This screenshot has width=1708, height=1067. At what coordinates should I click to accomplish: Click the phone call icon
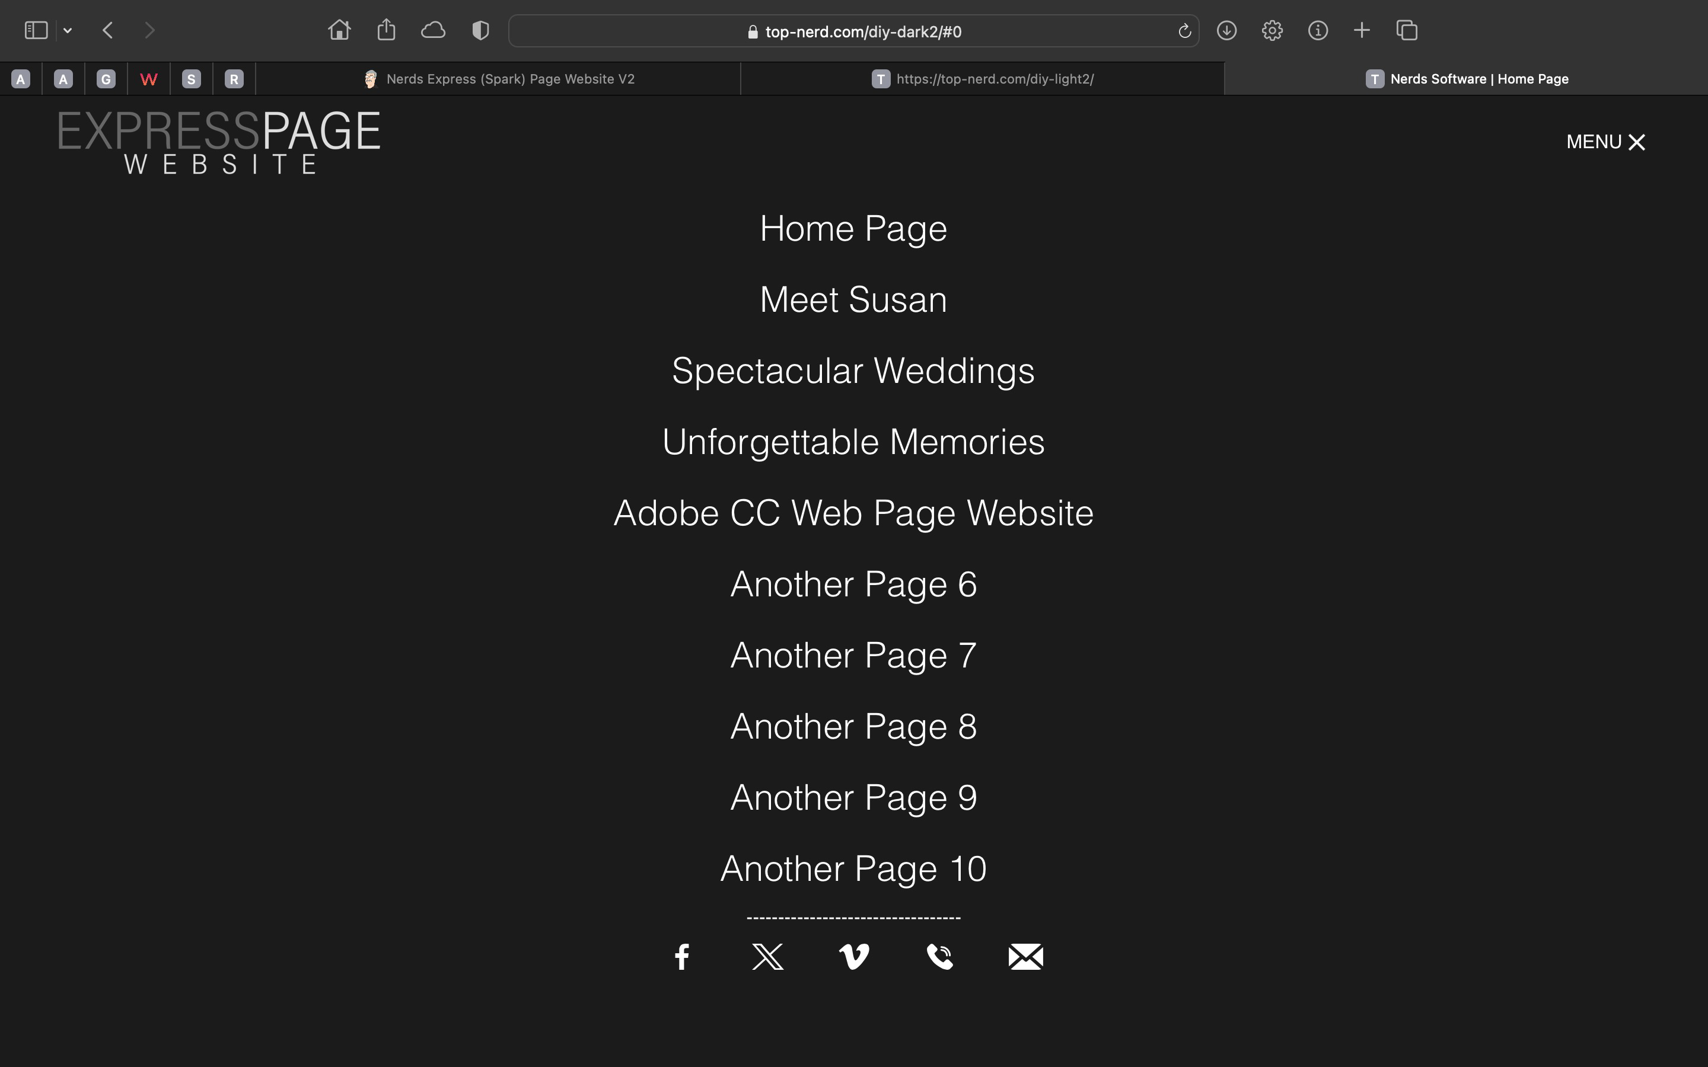[939, 957]
